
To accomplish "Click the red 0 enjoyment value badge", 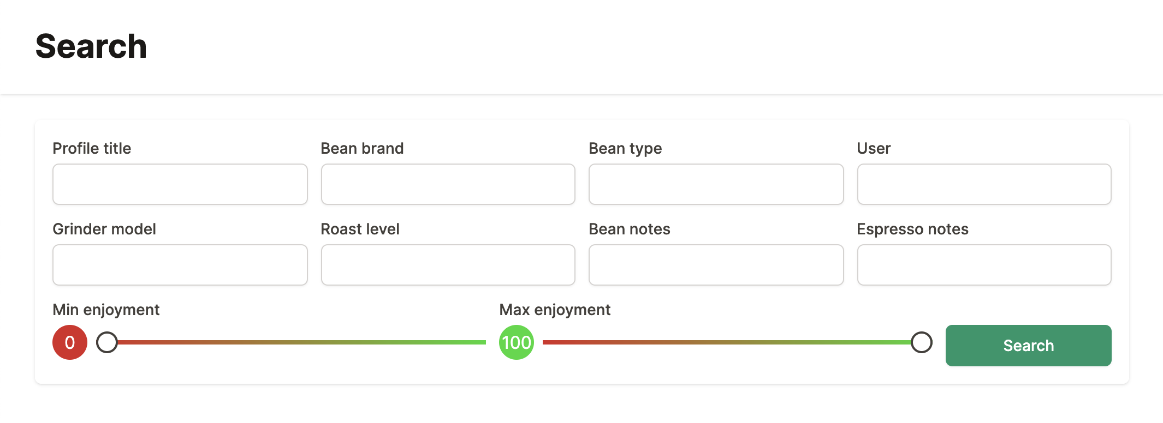I will pos(70,342).
